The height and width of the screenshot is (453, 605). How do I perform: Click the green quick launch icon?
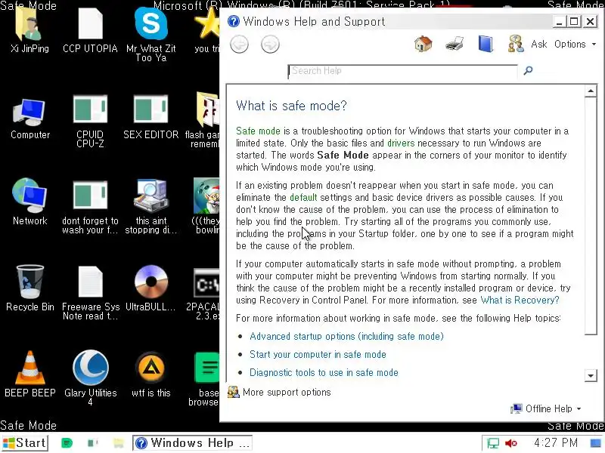[67, 443]
